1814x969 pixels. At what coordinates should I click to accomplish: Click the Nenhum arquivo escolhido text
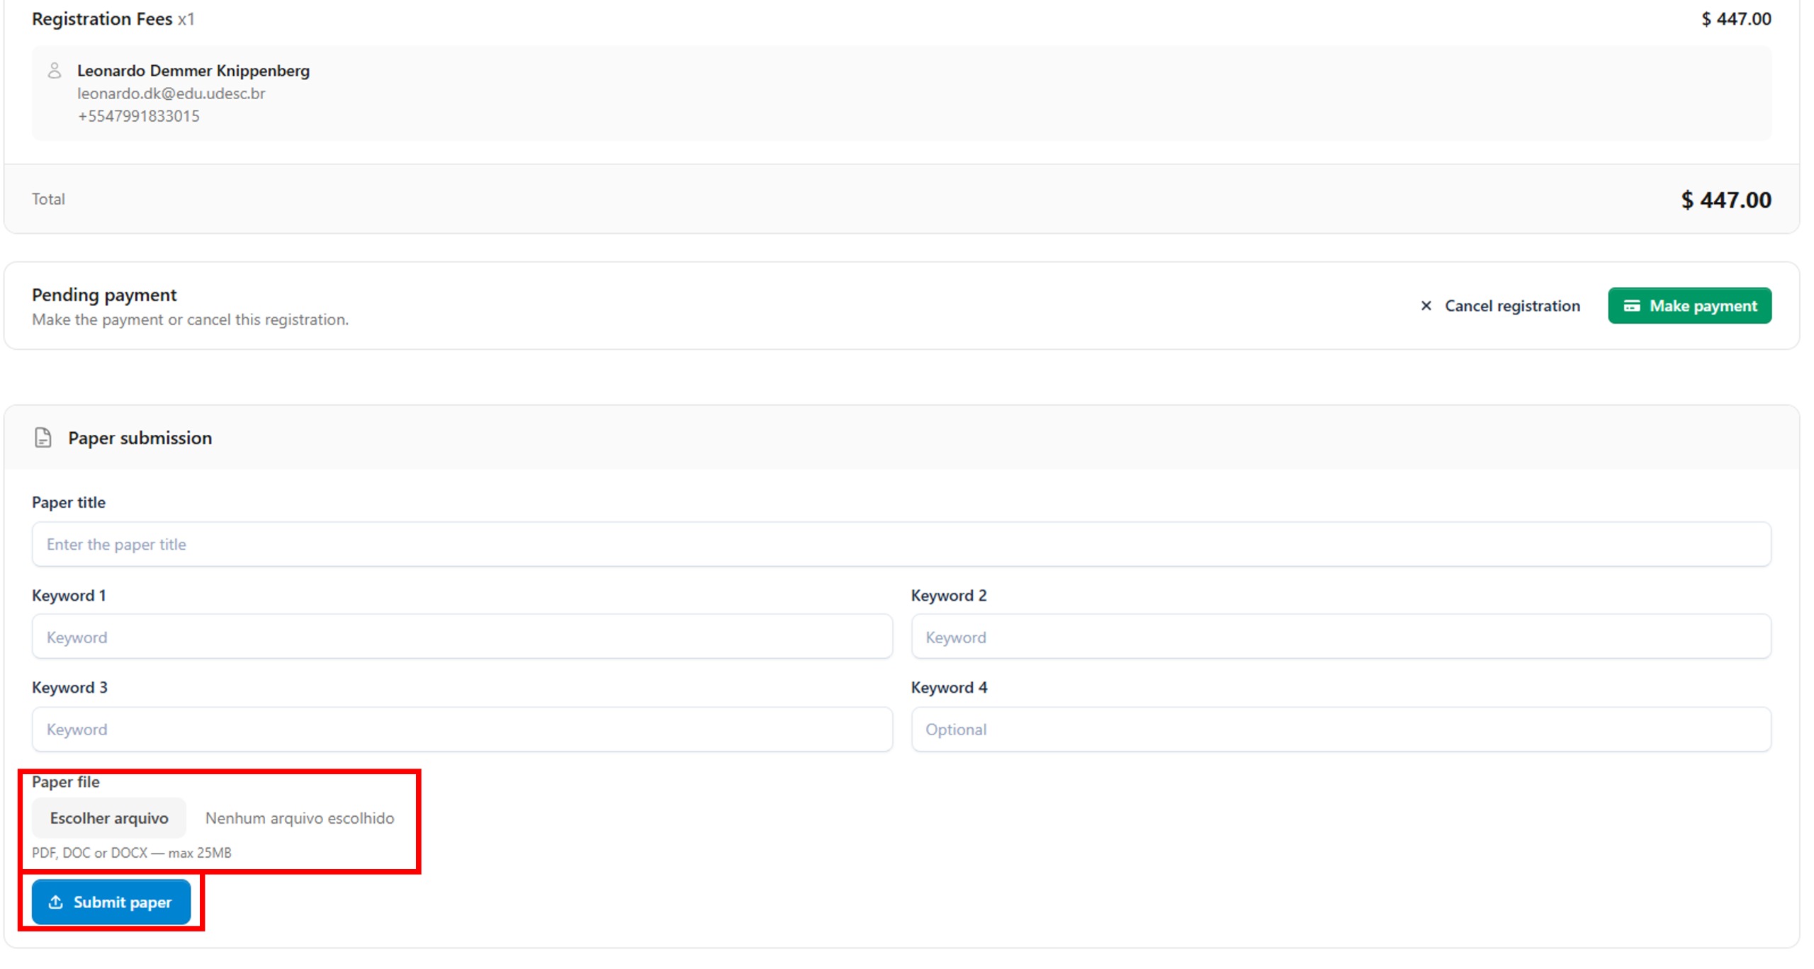click(299, 818)
